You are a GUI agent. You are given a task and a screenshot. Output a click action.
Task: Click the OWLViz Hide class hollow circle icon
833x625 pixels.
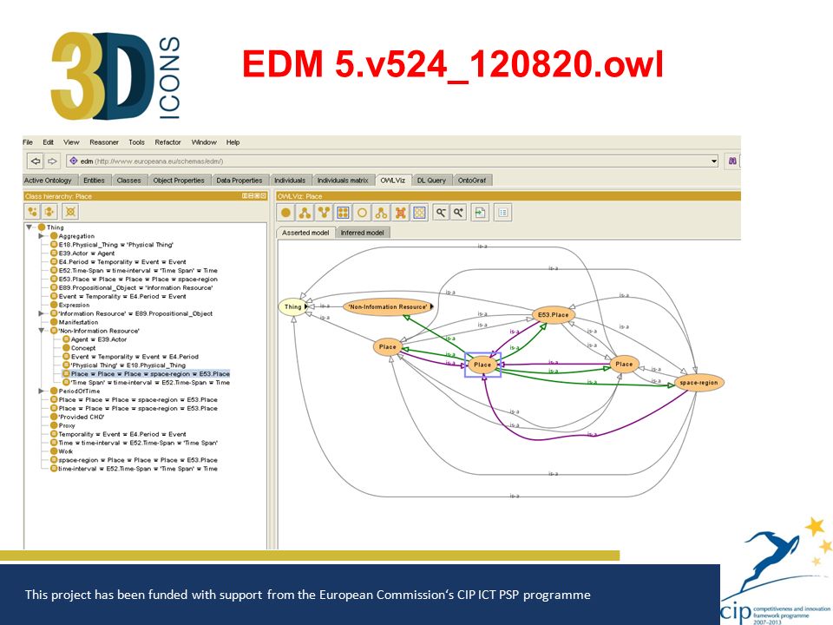[363, 214]
